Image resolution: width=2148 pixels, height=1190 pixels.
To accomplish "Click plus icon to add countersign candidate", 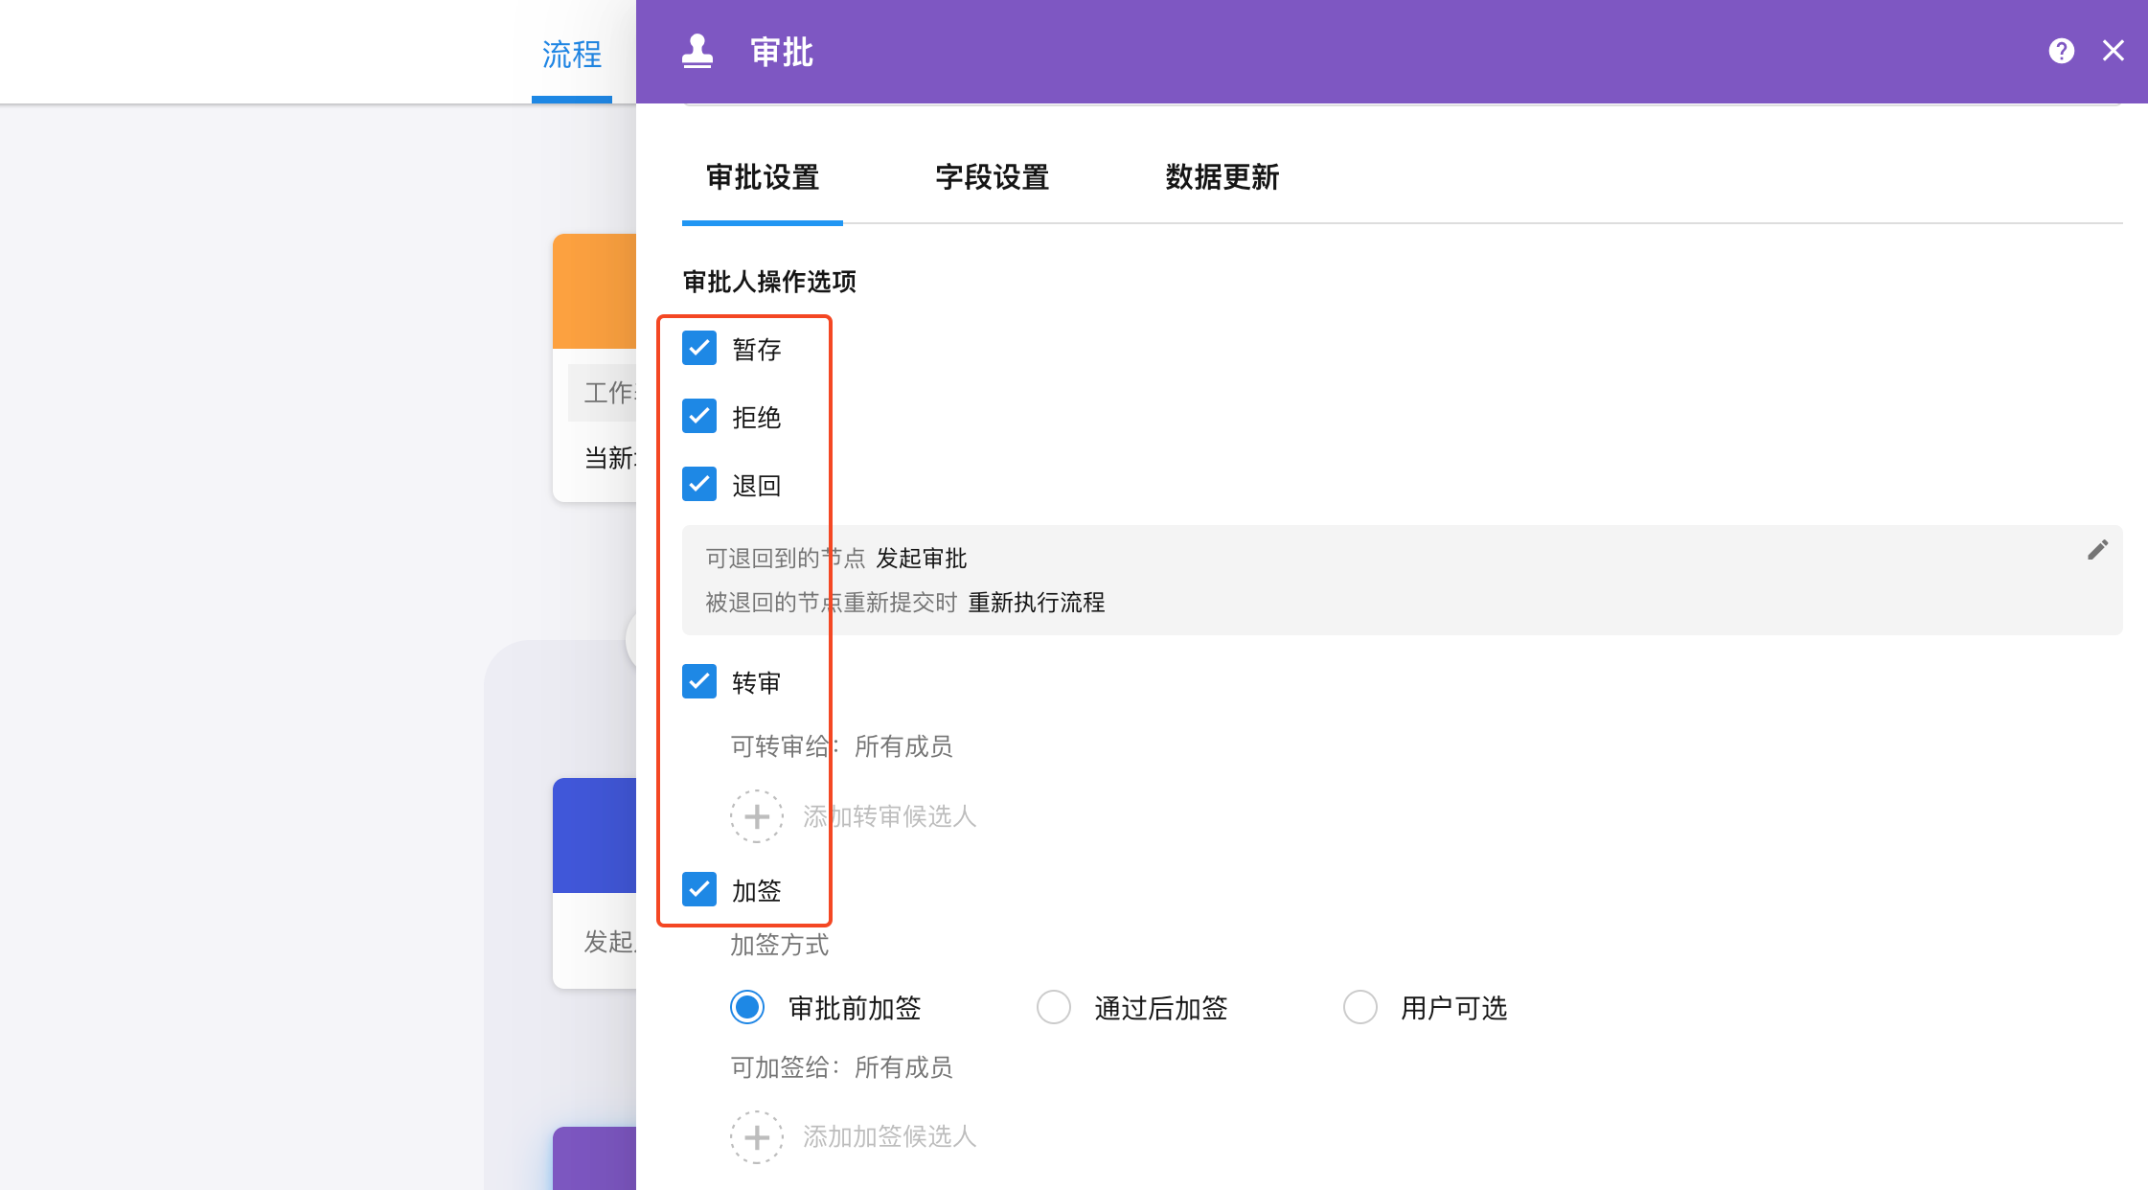I will point(757,1136).
